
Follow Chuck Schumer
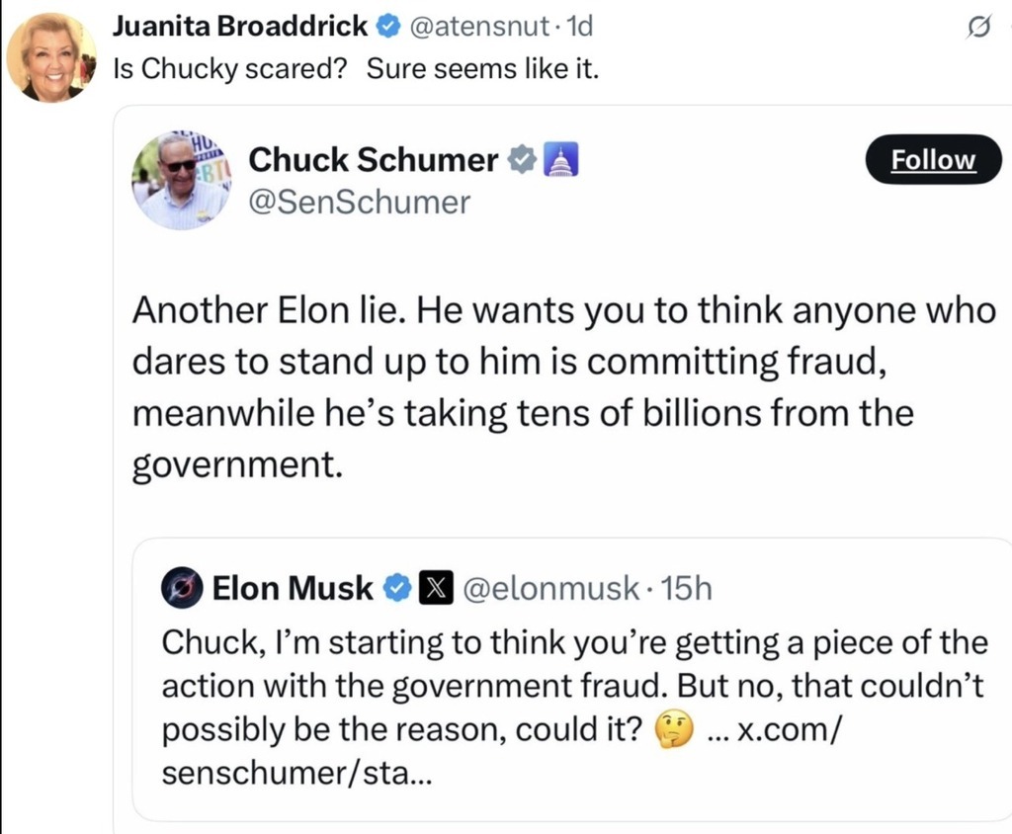[934, 159]
